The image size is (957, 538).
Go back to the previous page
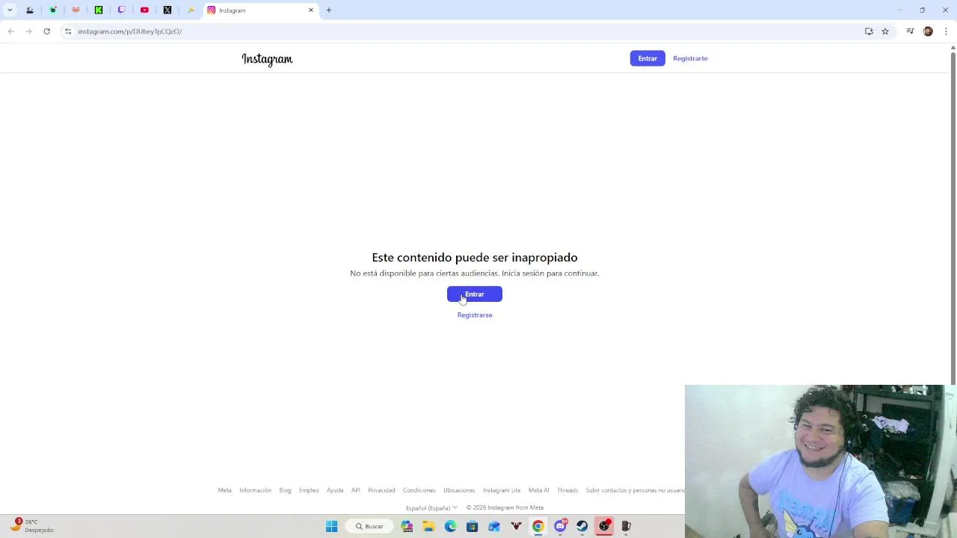pos(10,31)
